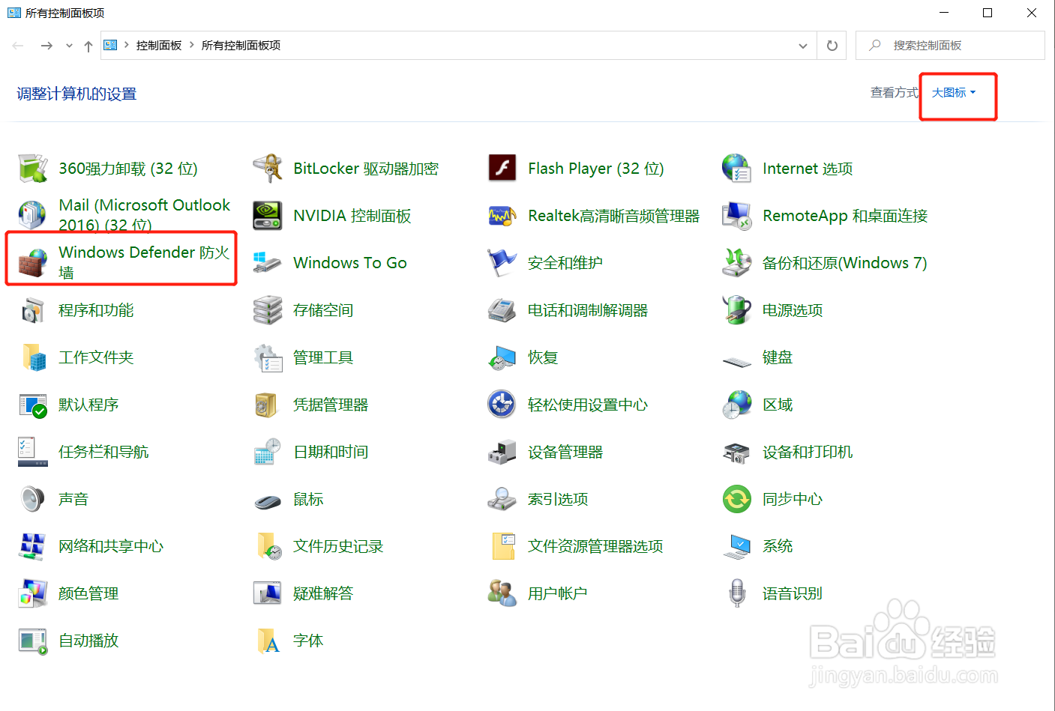
Task: Open the 设备和打印机 link
Action: [808, 452]
